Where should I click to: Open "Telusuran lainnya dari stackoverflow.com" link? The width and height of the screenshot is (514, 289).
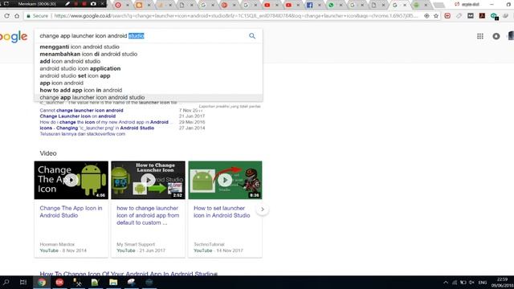(x=82, y=134)
